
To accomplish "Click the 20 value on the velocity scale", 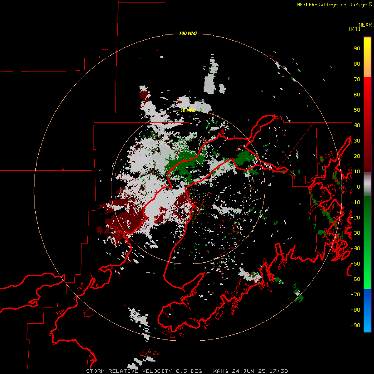I will [357, 156].
